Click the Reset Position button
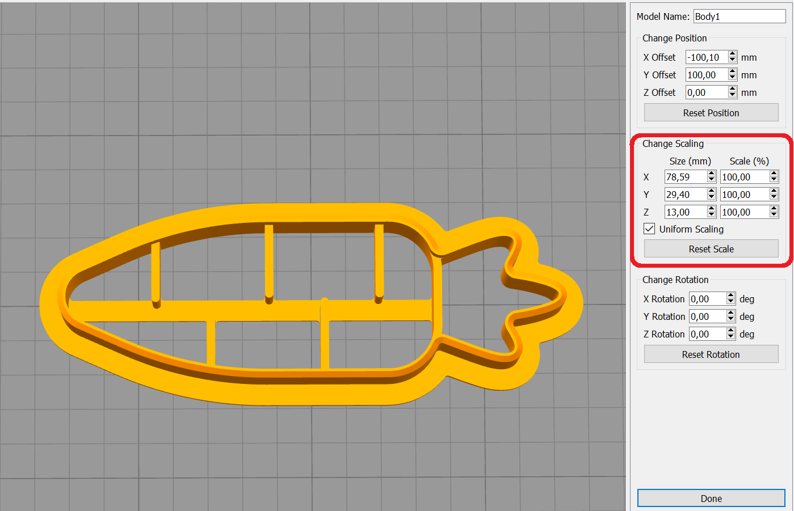 711,113
